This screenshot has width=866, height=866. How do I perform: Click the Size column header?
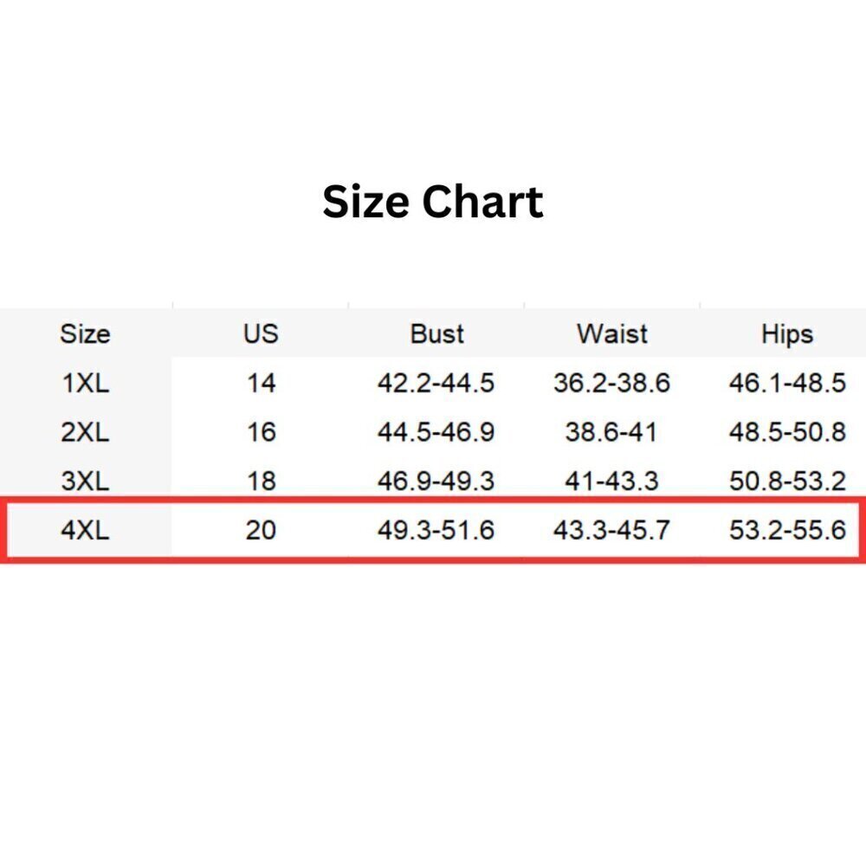[x=85, y=334]
